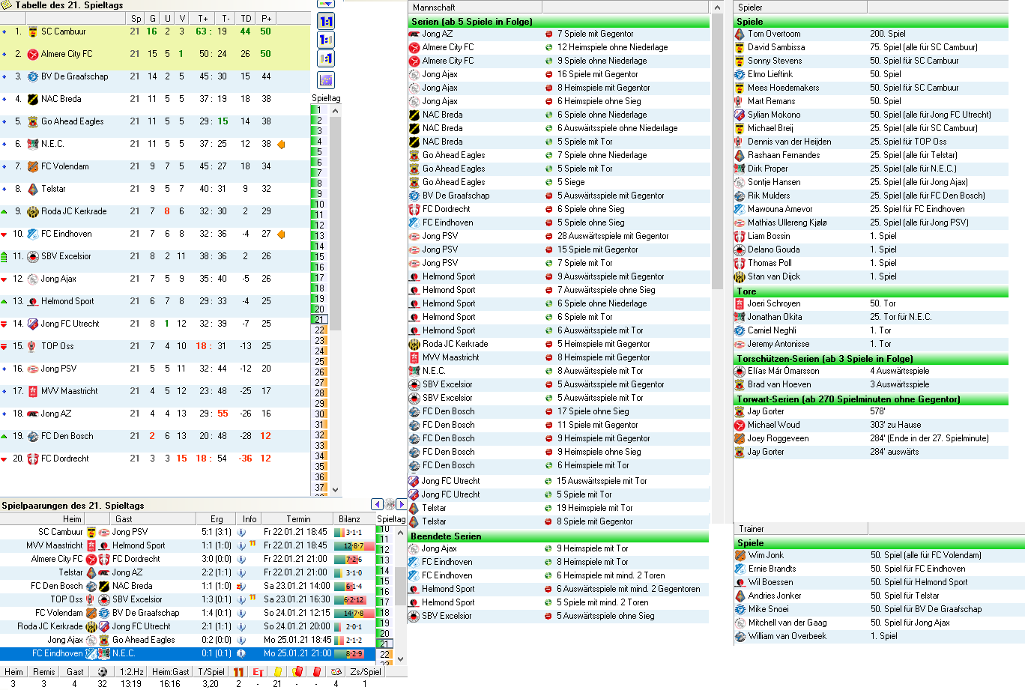Open match info for Jong Ajax vs Go Ahead Eagles

click(241, 640)
